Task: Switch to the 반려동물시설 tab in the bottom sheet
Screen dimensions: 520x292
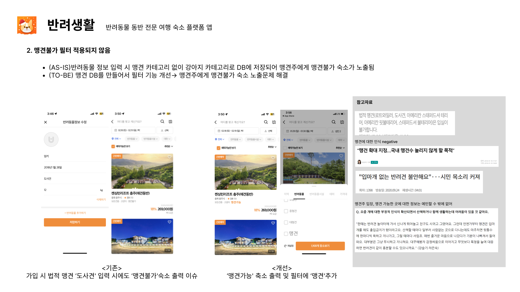Action: pos(317,194)
